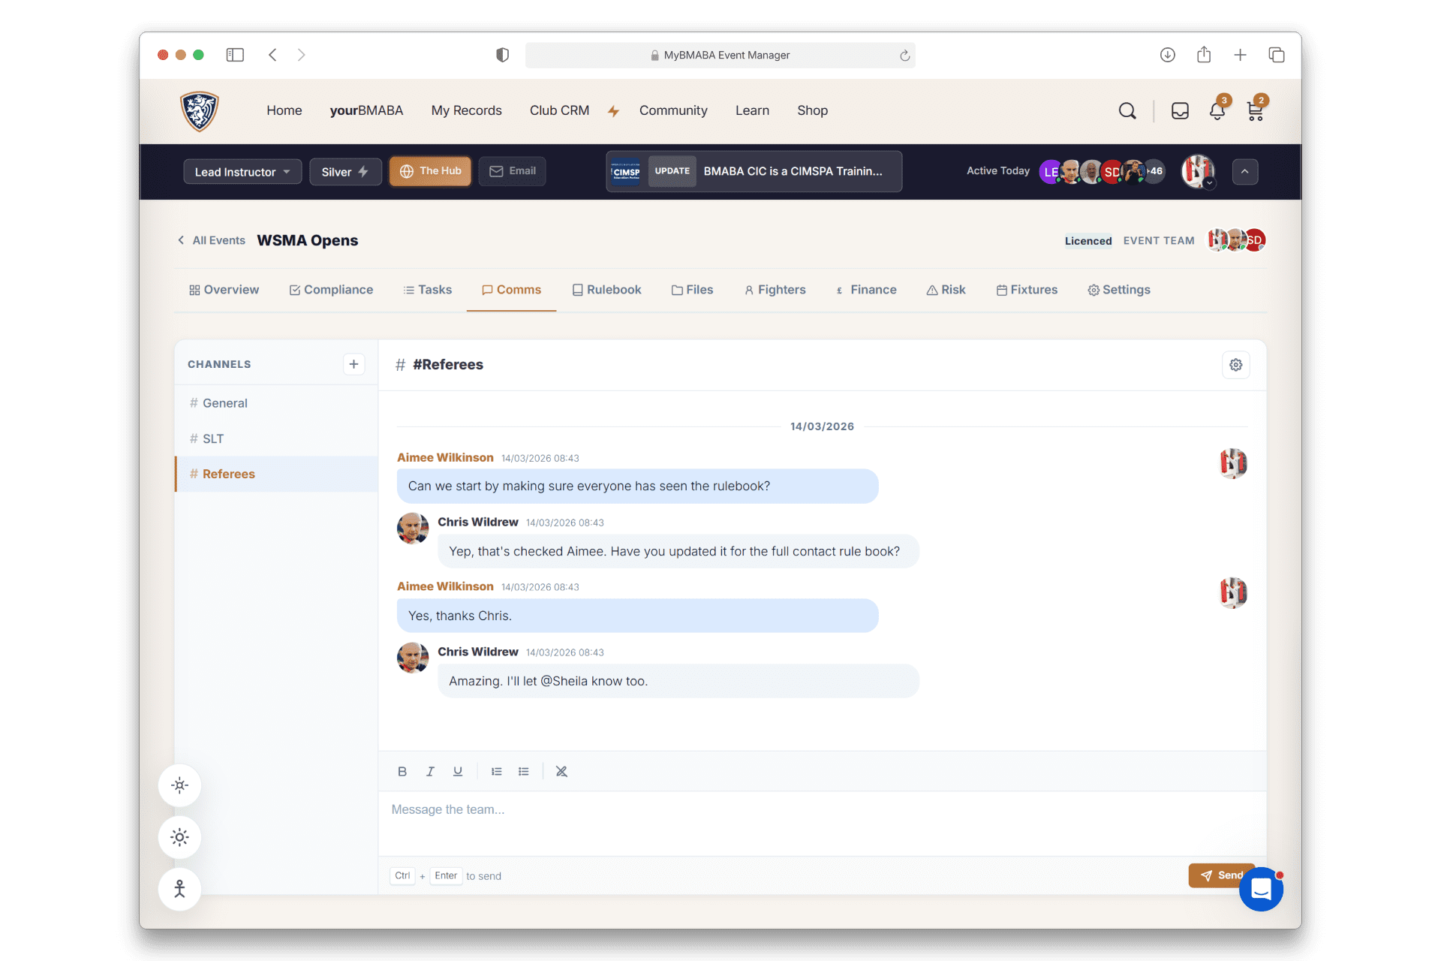1441x961 pixels.
Task: Toggle underline formatting
Action: [x=458, y=771]
